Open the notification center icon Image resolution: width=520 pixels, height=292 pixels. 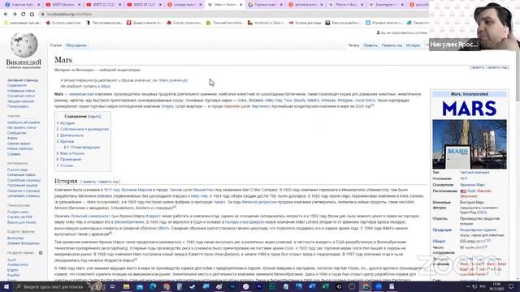pyautogui.click(x=511, y=286)
